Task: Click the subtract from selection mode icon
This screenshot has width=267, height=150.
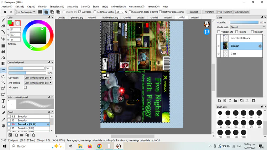Action: pos(52,12)
